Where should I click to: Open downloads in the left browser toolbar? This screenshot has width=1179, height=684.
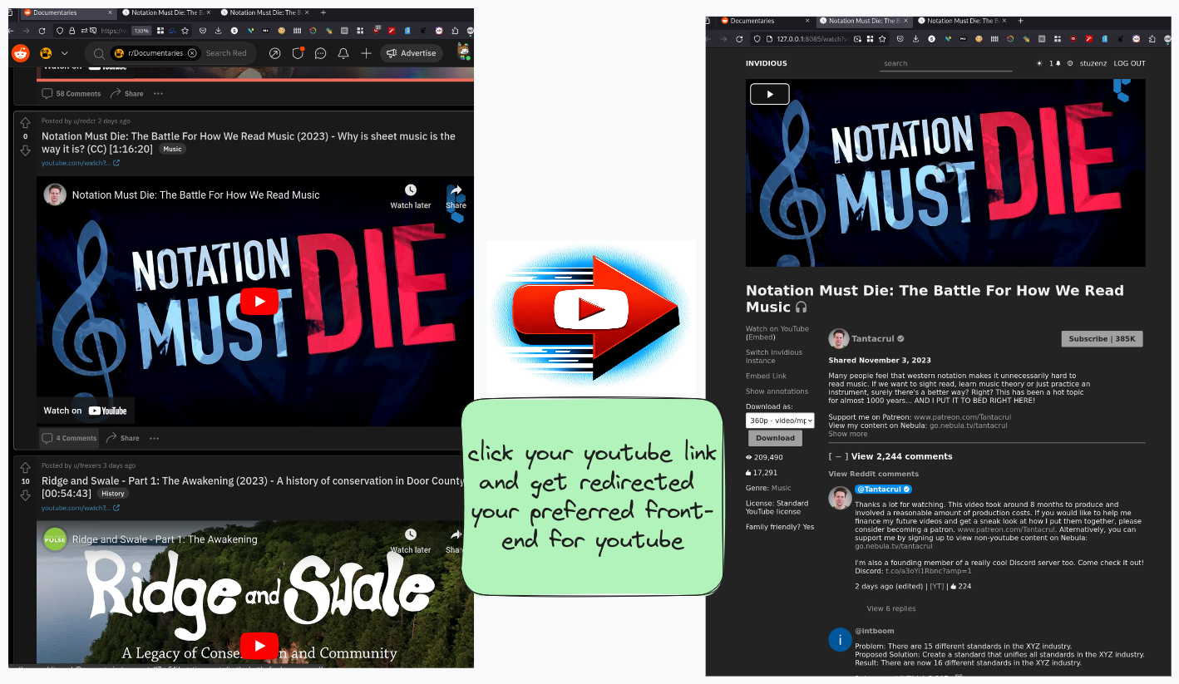[x=218, y=31]
